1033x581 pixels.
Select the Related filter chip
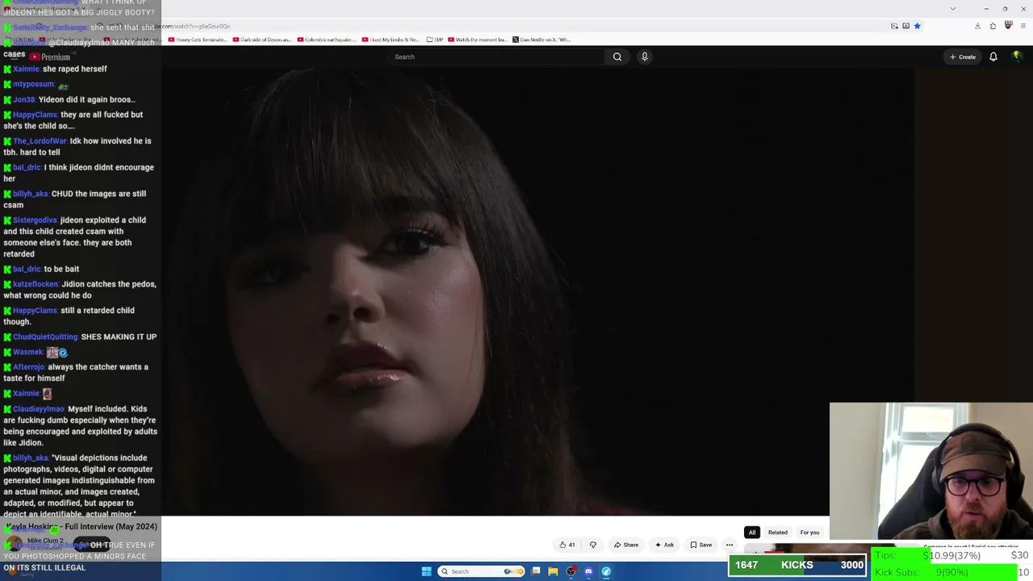[778, 533]
